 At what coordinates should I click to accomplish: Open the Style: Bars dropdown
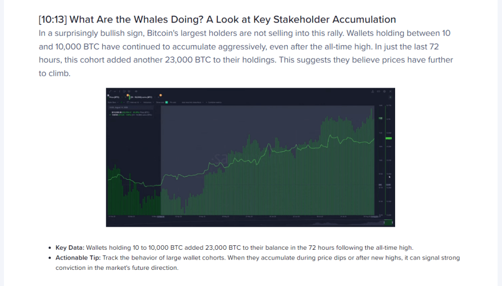tap(112, 102)
